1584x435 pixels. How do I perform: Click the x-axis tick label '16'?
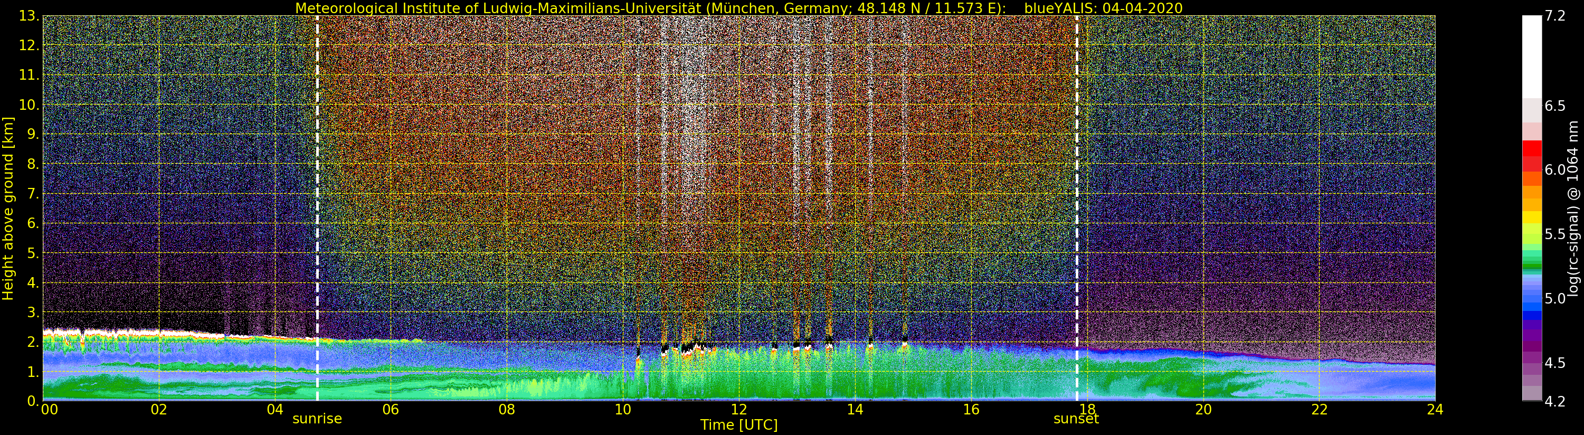(x=971, y=410)
